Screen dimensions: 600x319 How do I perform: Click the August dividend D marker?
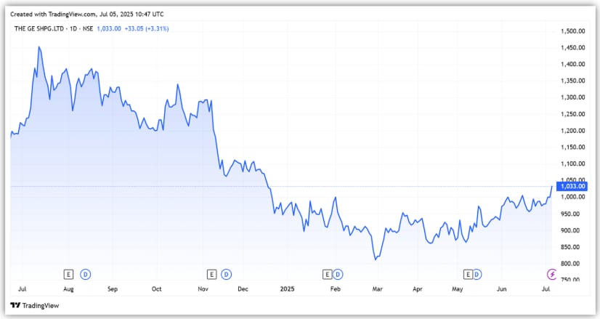[x=84, y=274]
